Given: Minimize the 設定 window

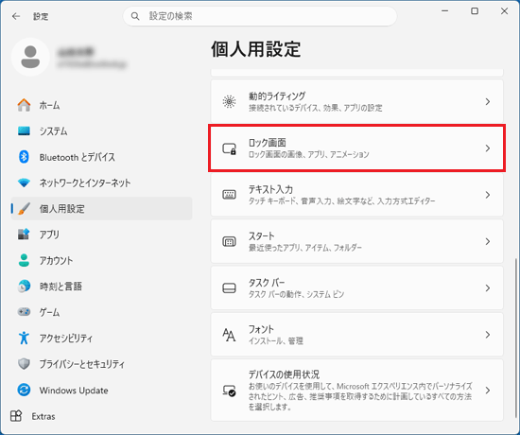Looking at the screenshot, I should coord(445,11).
